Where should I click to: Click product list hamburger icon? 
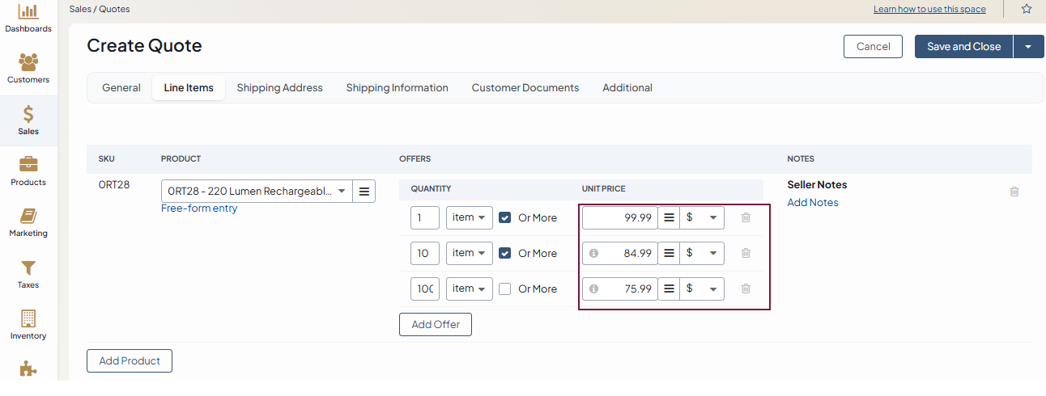(x=364, y=192)
